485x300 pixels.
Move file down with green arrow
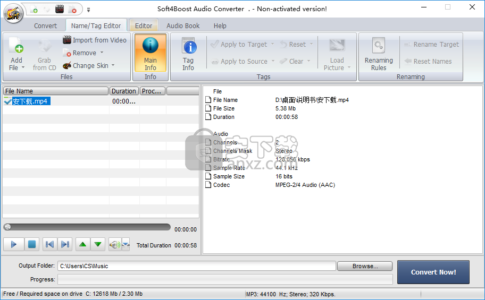98,244
